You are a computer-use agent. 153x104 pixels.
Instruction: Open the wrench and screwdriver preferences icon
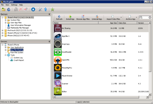40,9
